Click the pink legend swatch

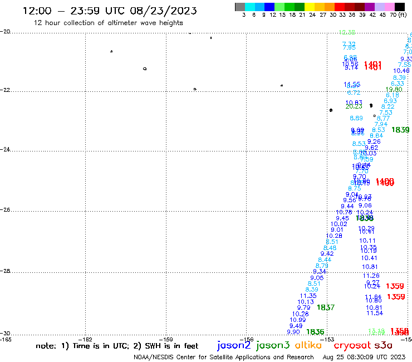coord(389,7)
